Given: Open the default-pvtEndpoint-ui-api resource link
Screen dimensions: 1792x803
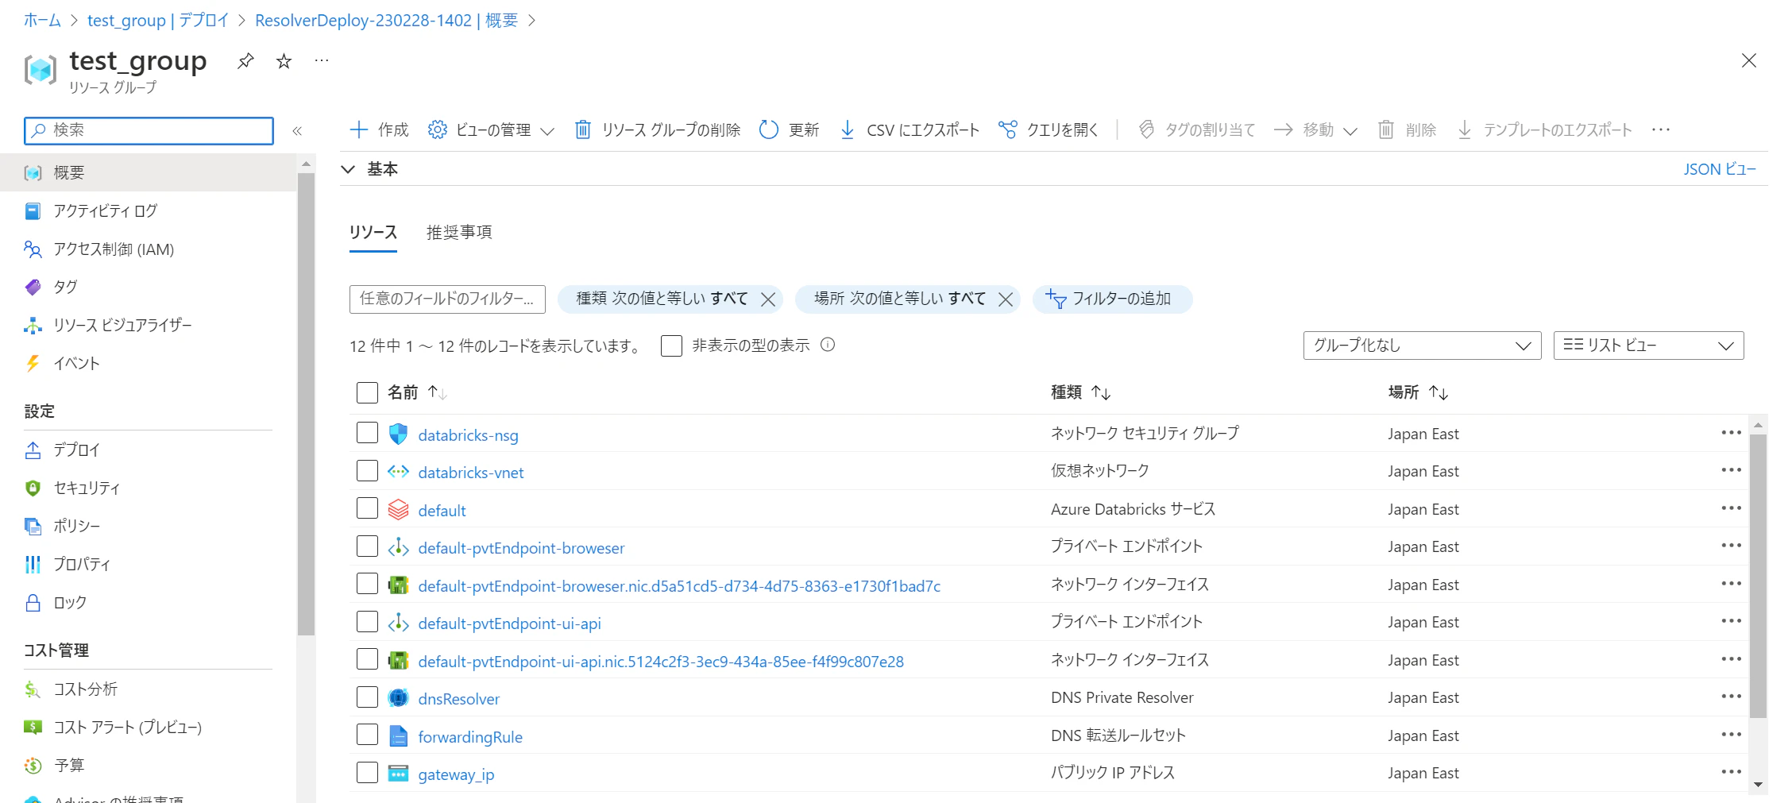Looking at the screenshot, I should point(509,623).
